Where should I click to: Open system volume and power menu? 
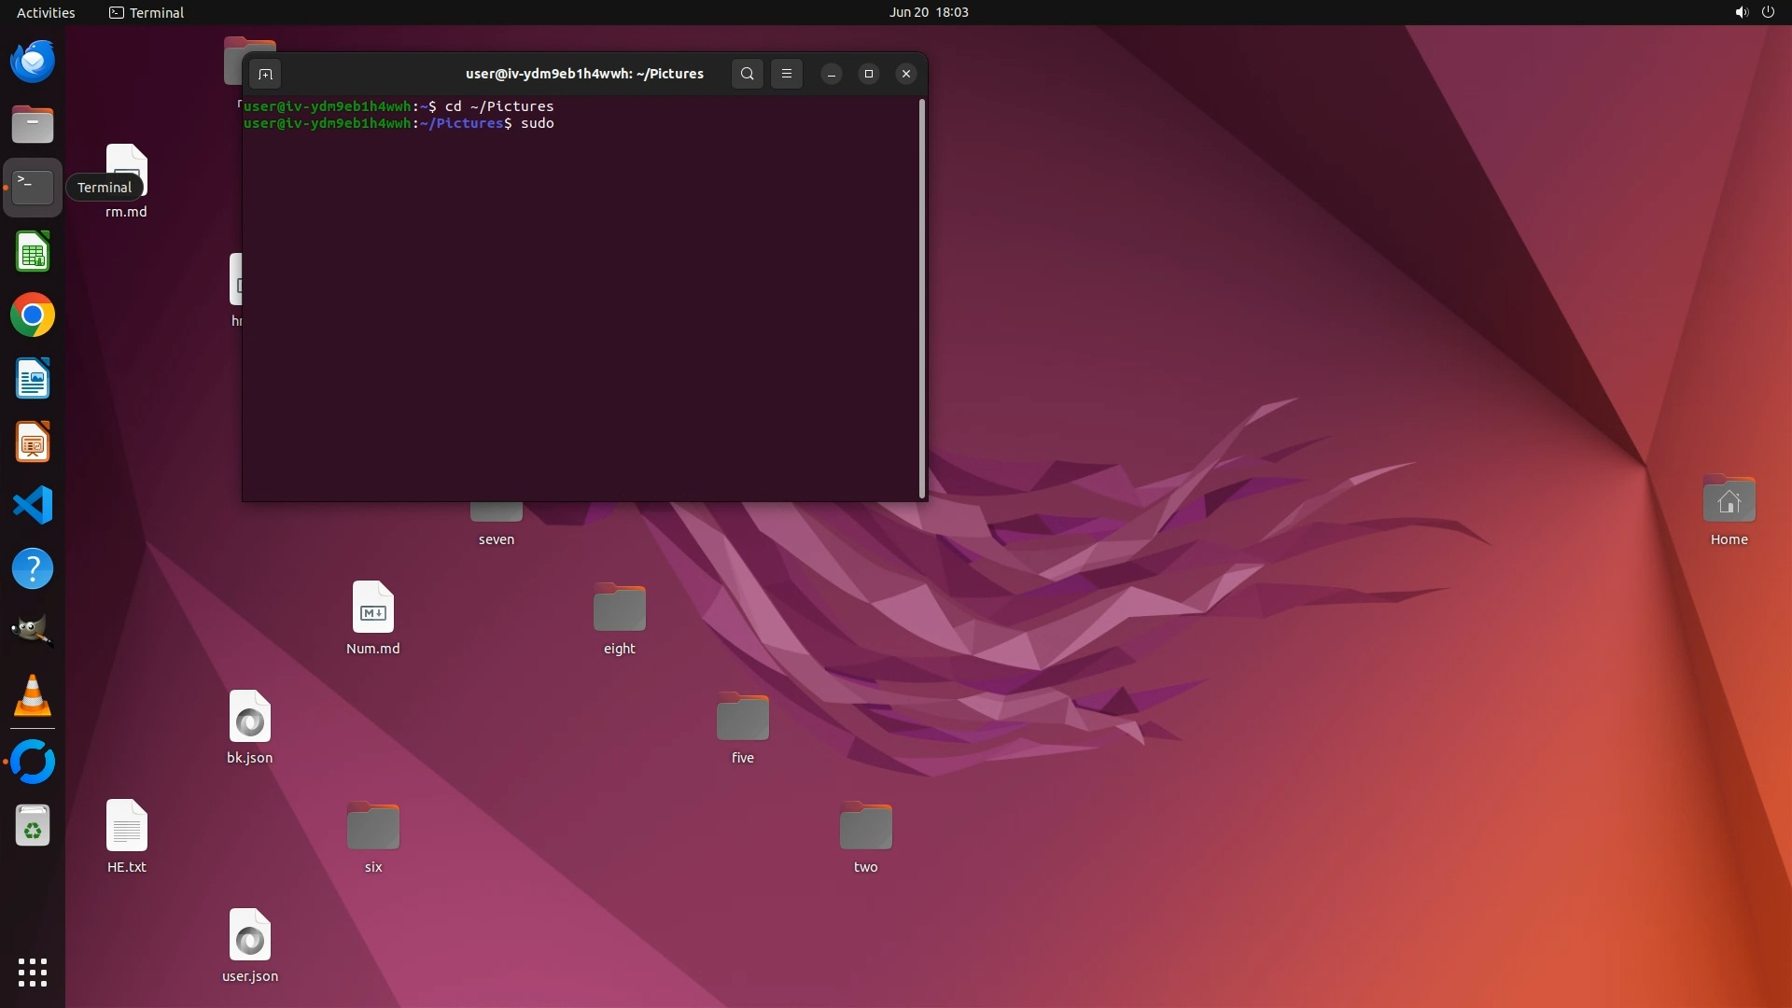1754,12
